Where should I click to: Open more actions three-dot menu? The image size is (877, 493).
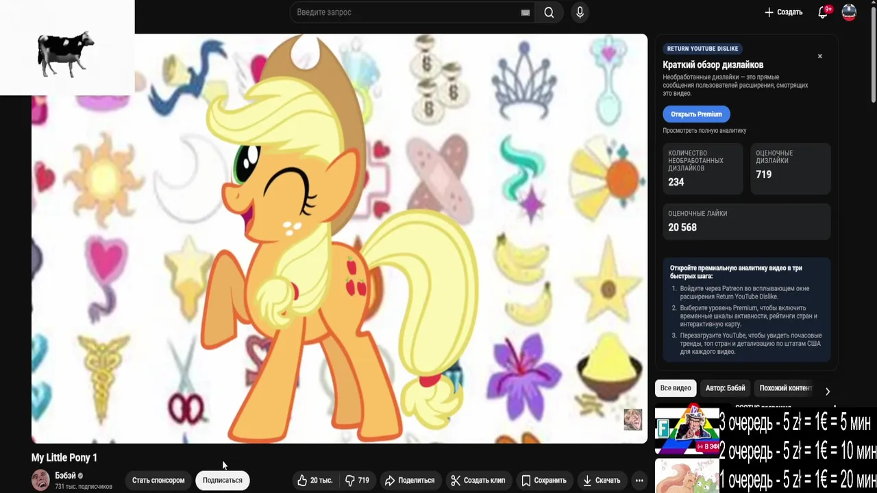[639, 480]
